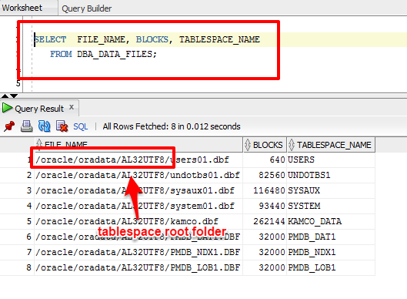407x299 pixels.
Task: Click the SQL link in results toolbar
Action: (81, 126)
